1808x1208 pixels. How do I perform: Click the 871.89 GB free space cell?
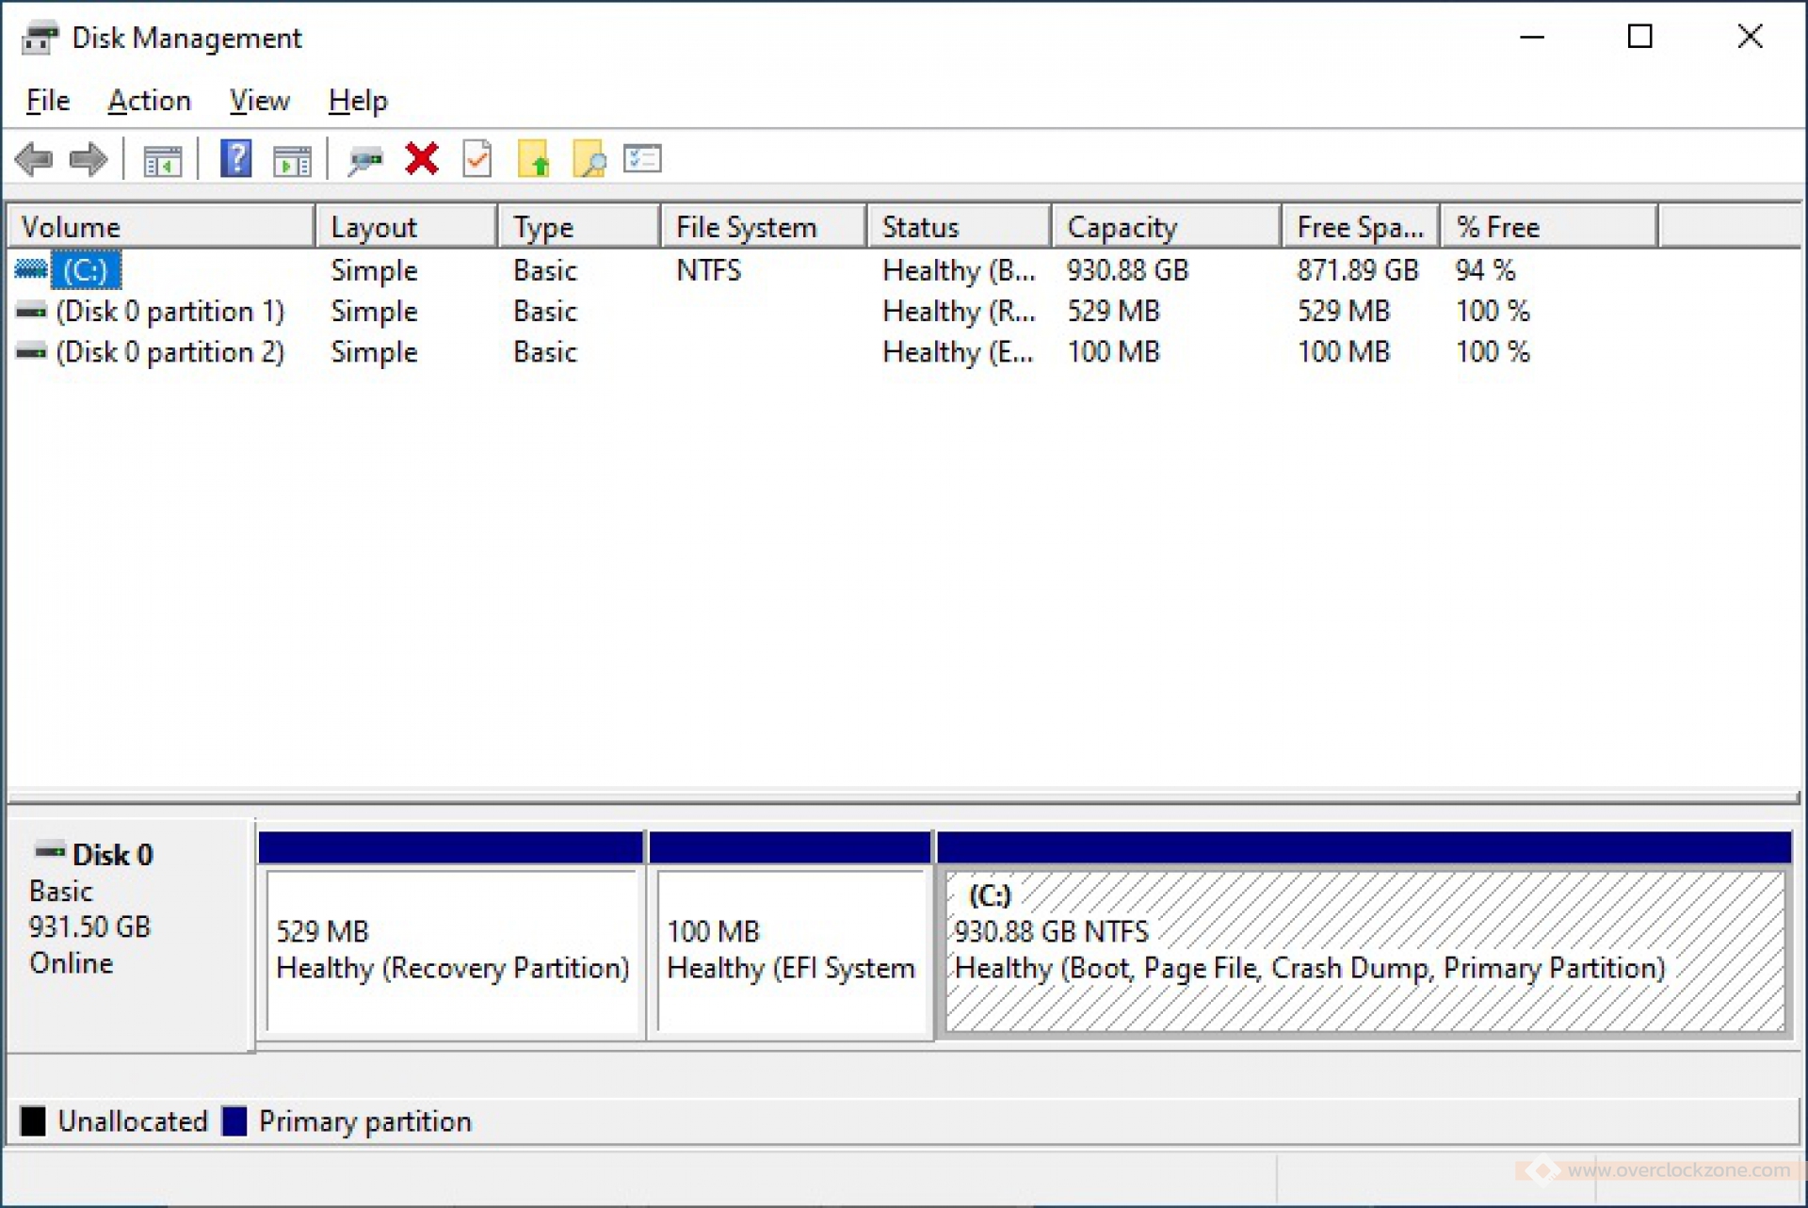(x=1357, y=270)
